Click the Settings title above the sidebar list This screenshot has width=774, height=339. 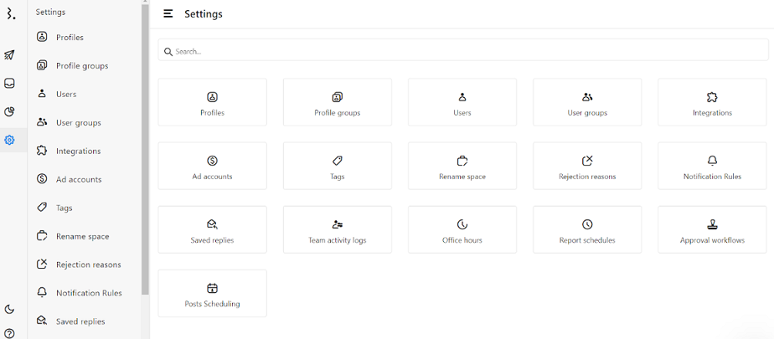50,12
